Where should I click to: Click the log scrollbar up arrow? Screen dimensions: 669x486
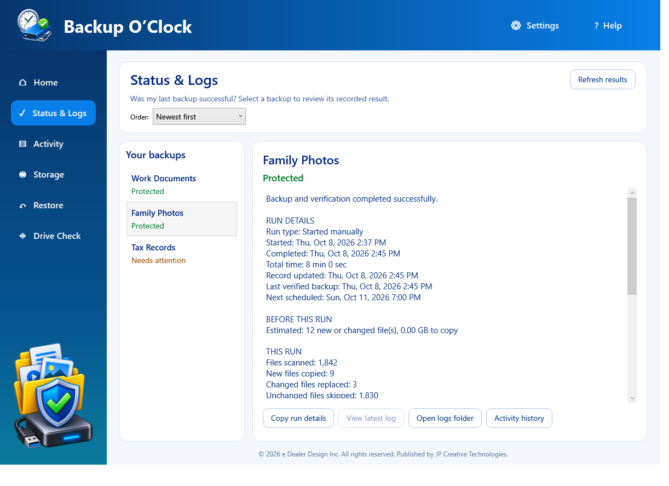coord(632,193)
